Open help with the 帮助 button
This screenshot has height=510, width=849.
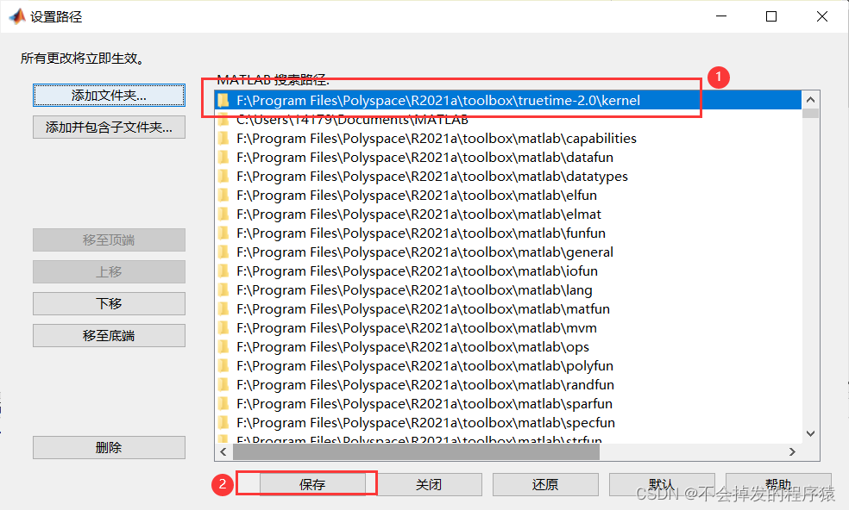pyautogui.click(x=777, y=484)
